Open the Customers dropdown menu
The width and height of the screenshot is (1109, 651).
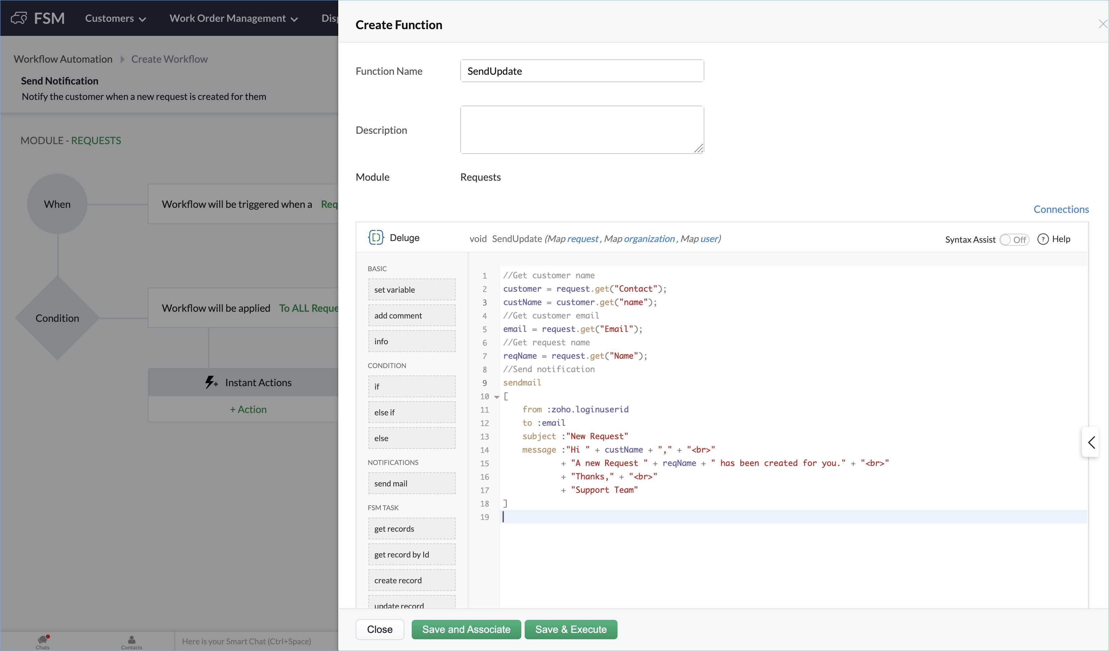pyautogui.click(x=115, y=18)
